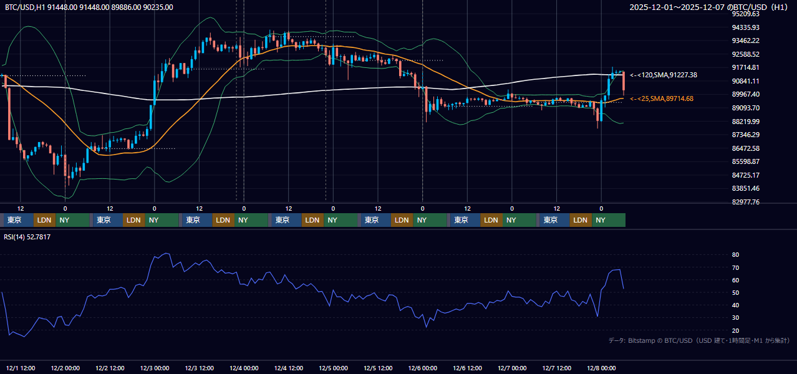Click RSI scale level 50
The height and width of the screenshot is (374, 797).
click(735, 292)
